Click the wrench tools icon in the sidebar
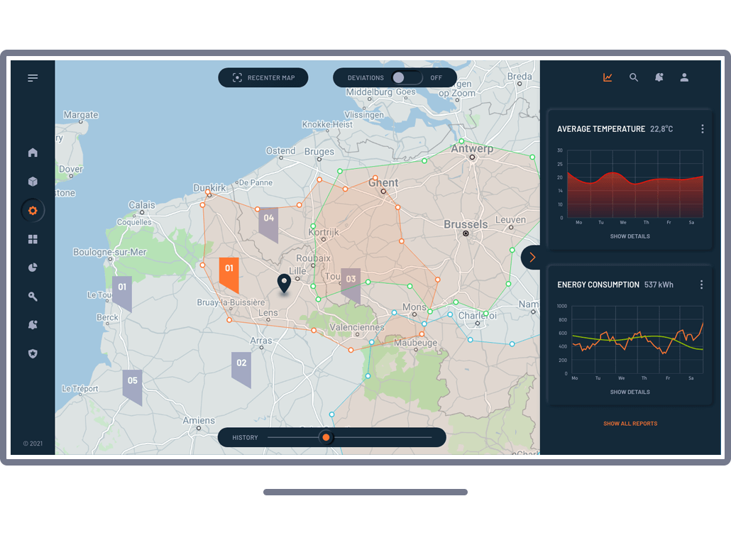This screenshot has height=545, width=731. (33, 297)
